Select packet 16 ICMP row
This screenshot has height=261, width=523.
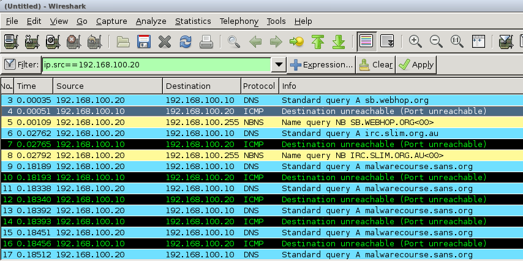[x=262, y=243]
